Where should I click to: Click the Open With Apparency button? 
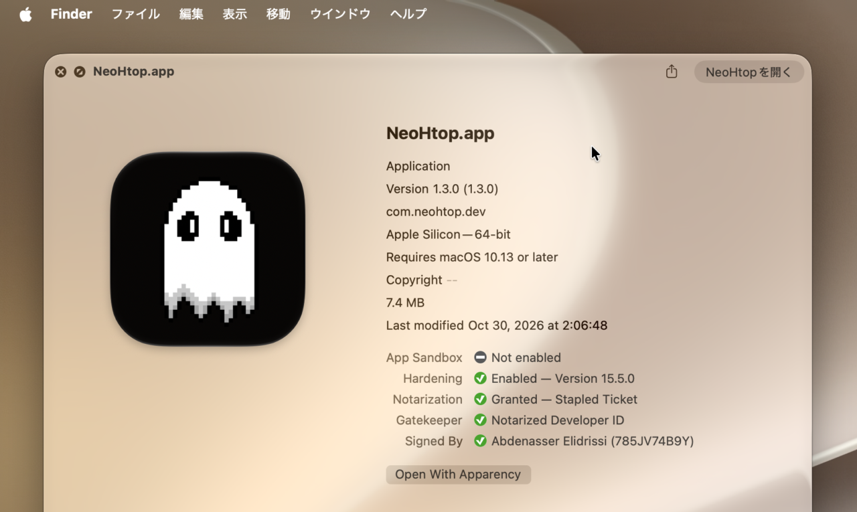(x=458, y=475)
